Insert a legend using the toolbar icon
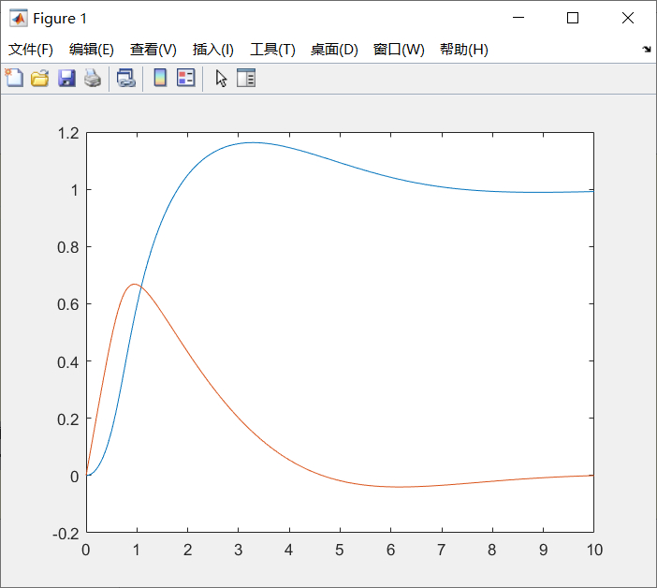 tap(186, 78)
